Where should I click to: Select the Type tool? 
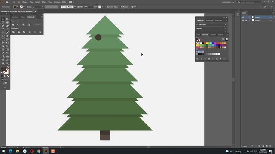coord(3,29)
